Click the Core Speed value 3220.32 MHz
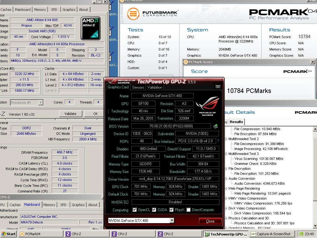This screenshot has width=317, height=238. (24, 74)
